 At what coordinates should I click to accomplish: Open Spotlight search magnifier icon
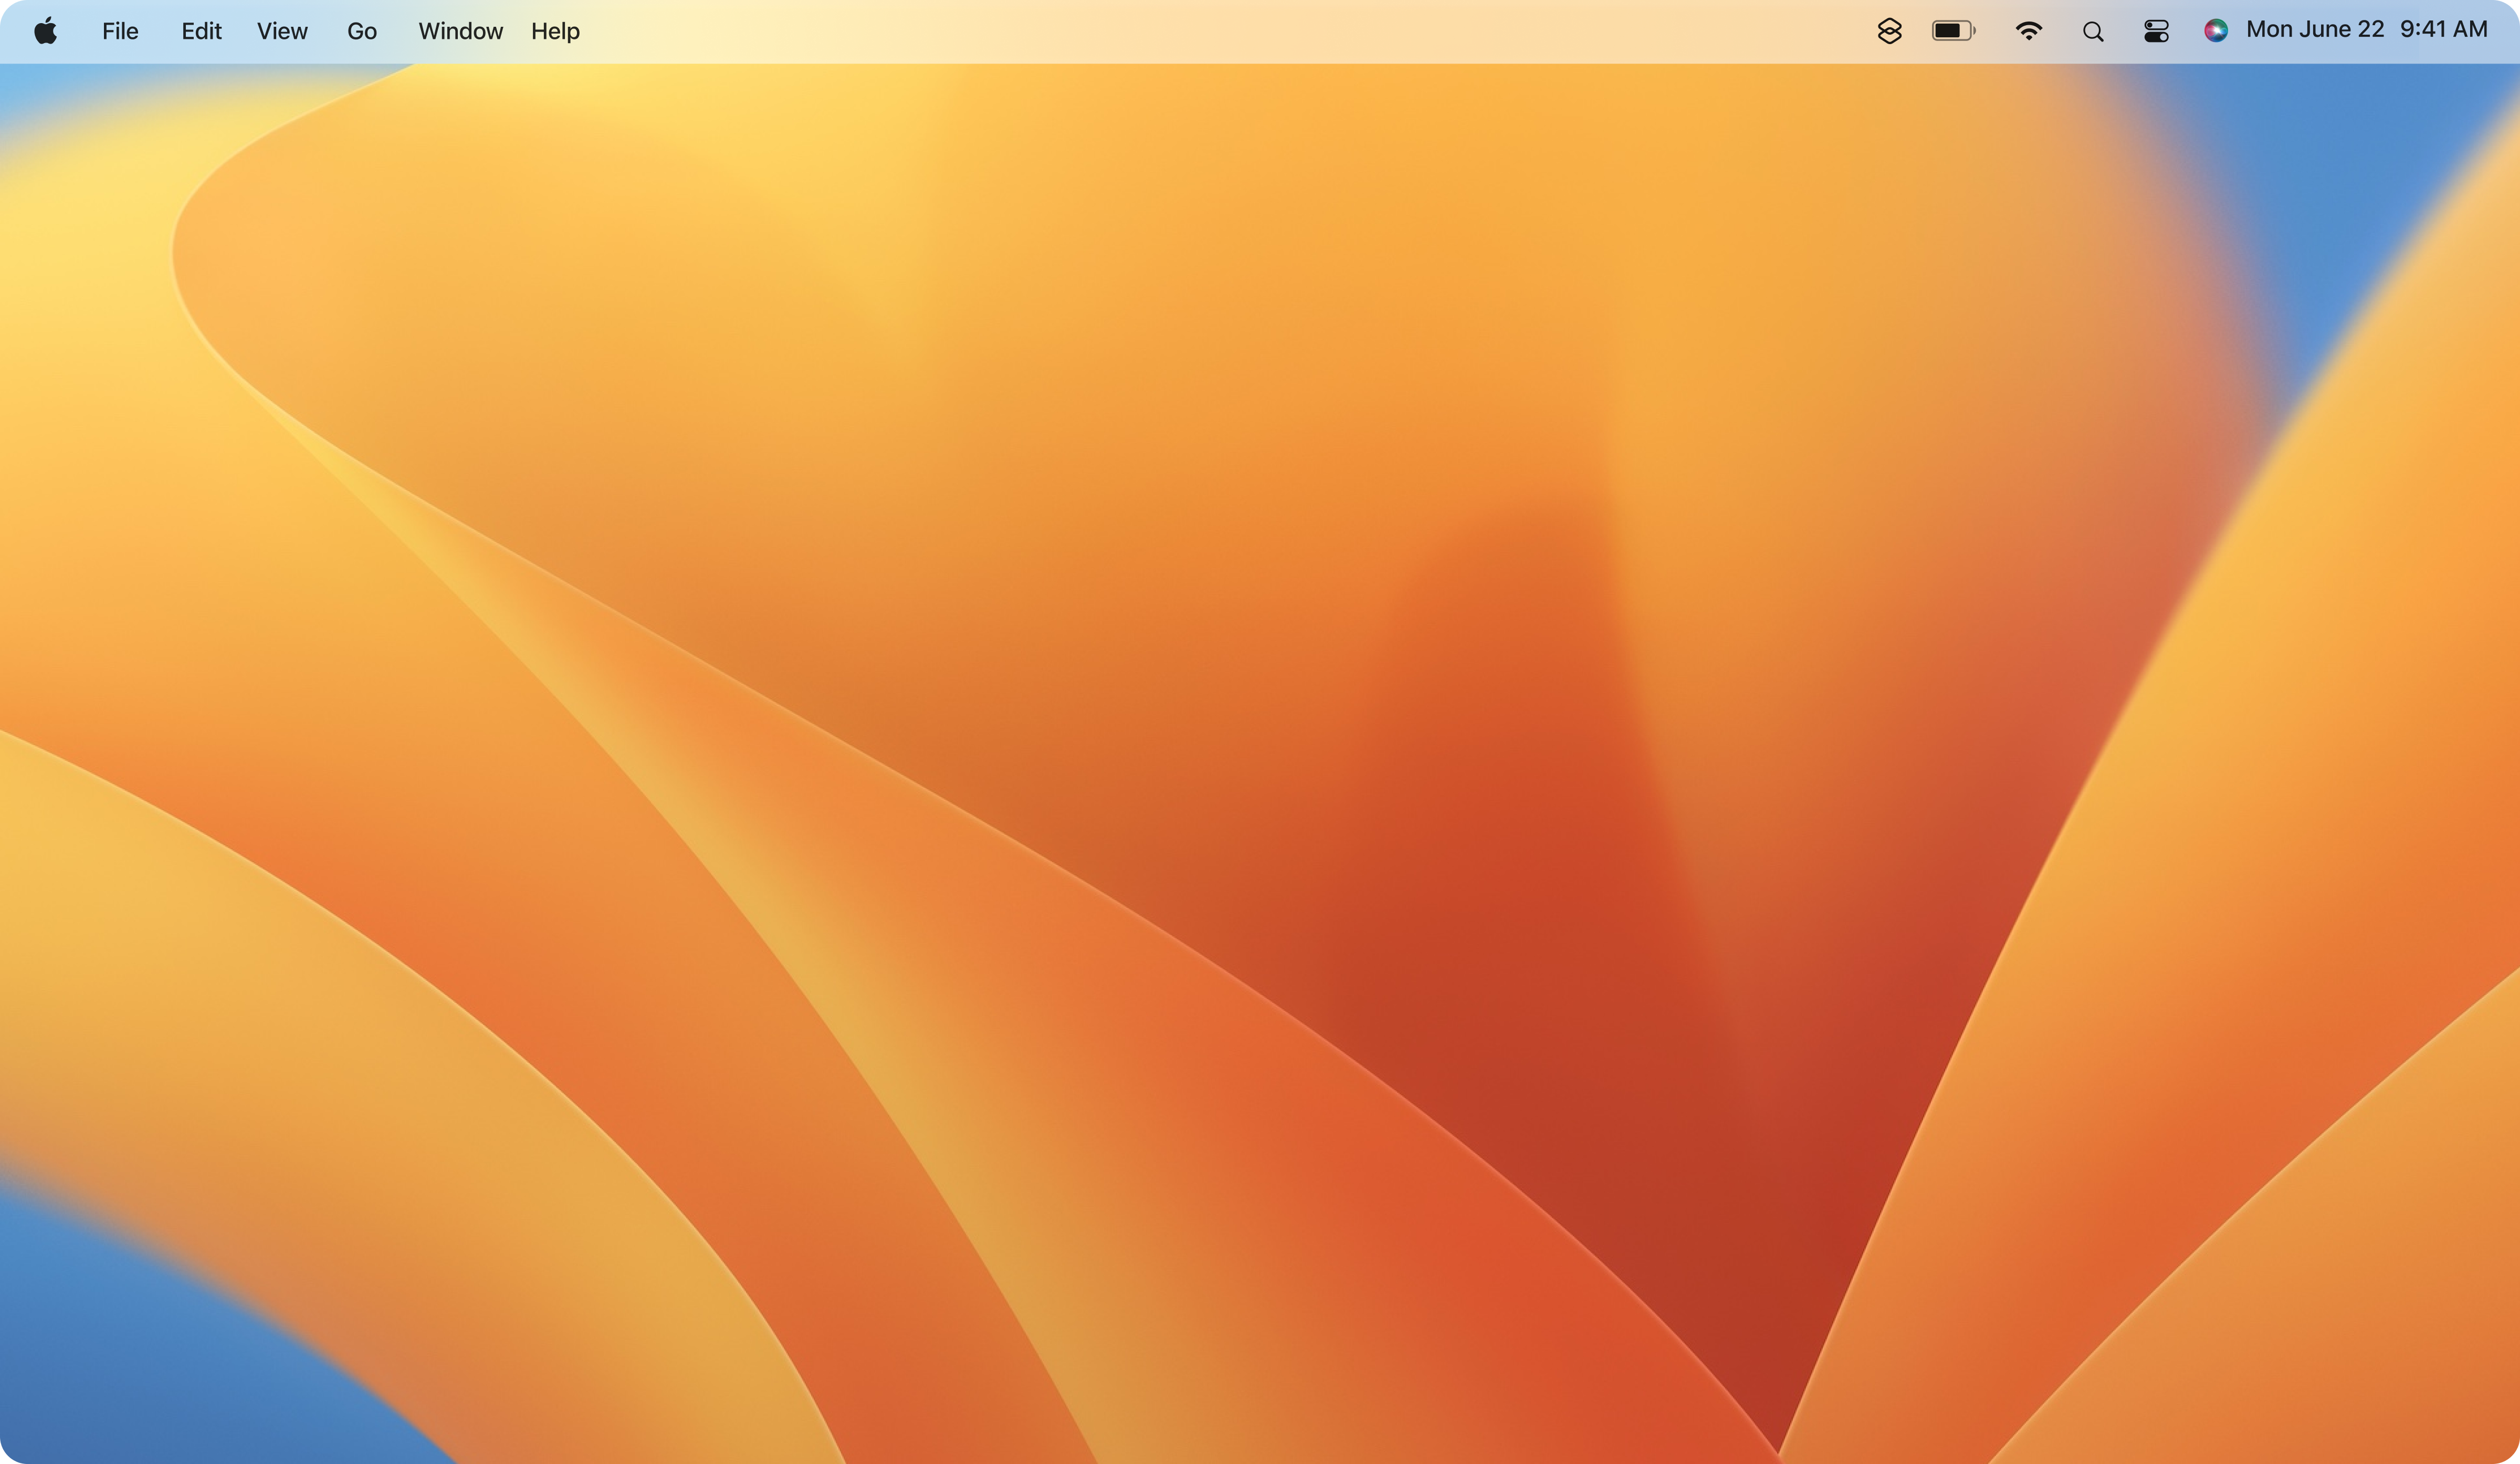coord(2093,32)
